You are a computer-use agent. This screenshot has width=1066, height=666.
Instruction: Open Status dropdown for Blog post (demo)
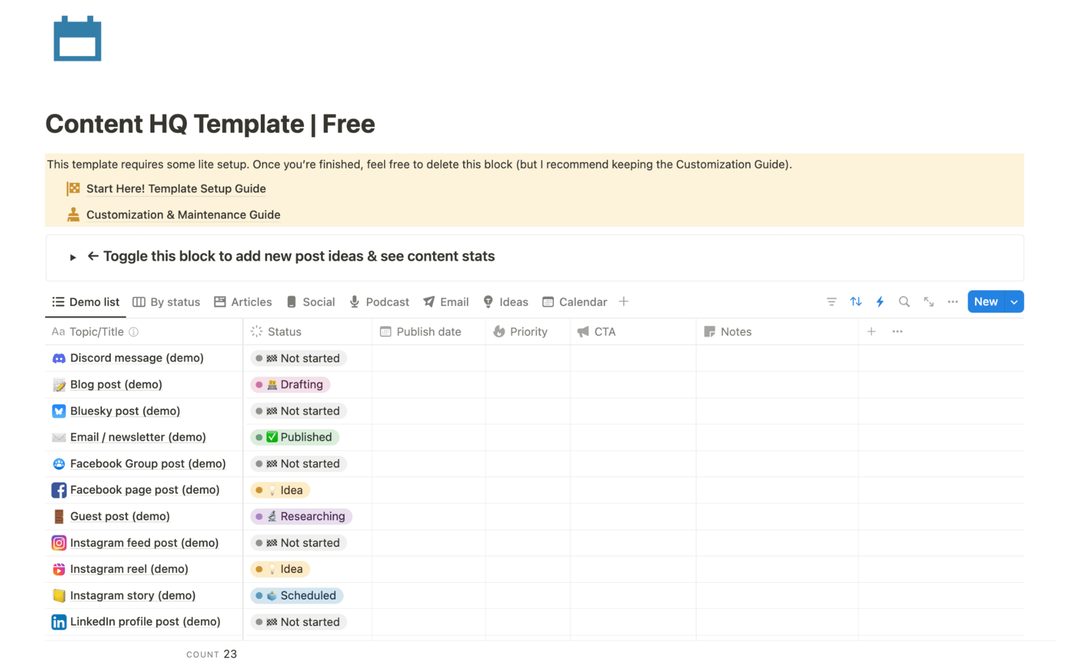point(291,385)
